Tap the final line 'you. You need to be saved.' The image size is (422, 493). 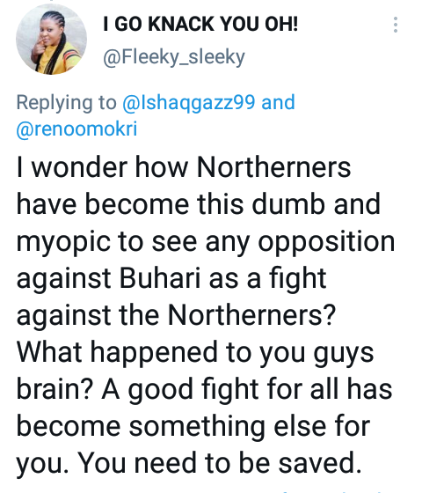tap(189, 464)
